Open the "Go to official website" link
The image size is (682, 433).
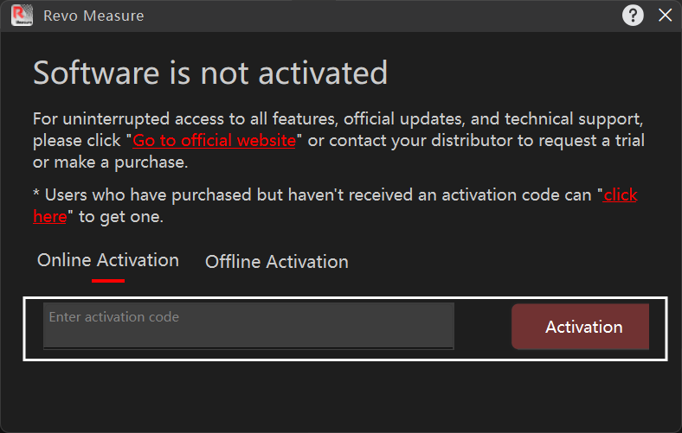tap(214, 140)
